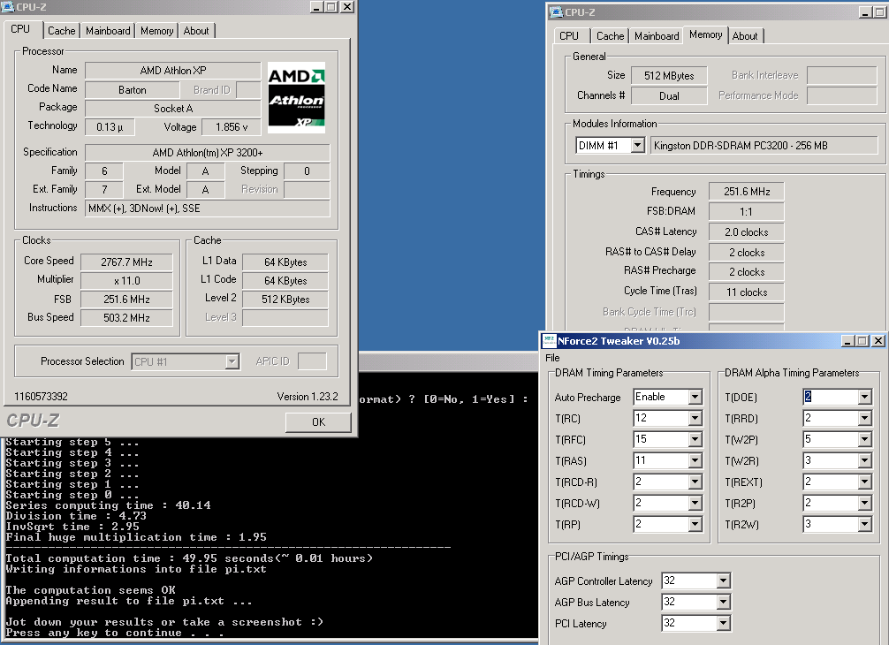Open Cache tab in right CPU-Z window
The width and height of the screenshot is (889, 645).
point(610,35)
